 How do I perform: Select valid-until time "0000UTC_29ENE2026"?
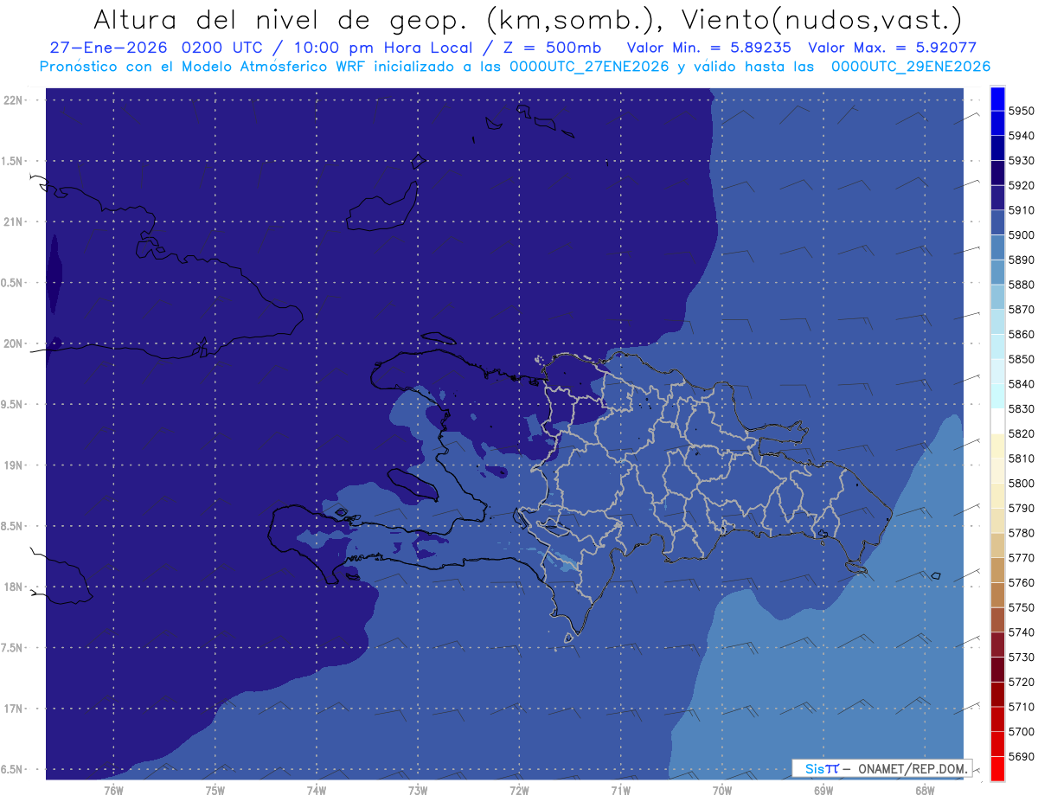911,67
